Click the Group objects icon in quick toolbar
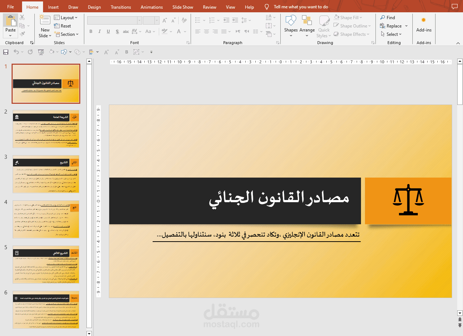This screenshot has height=336, width=463. [136, 52]
